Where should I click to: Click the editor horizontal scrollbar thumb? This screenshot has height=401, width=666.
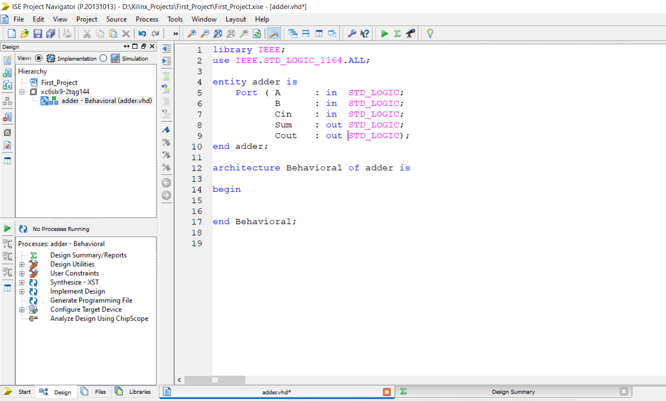[215, 380]
